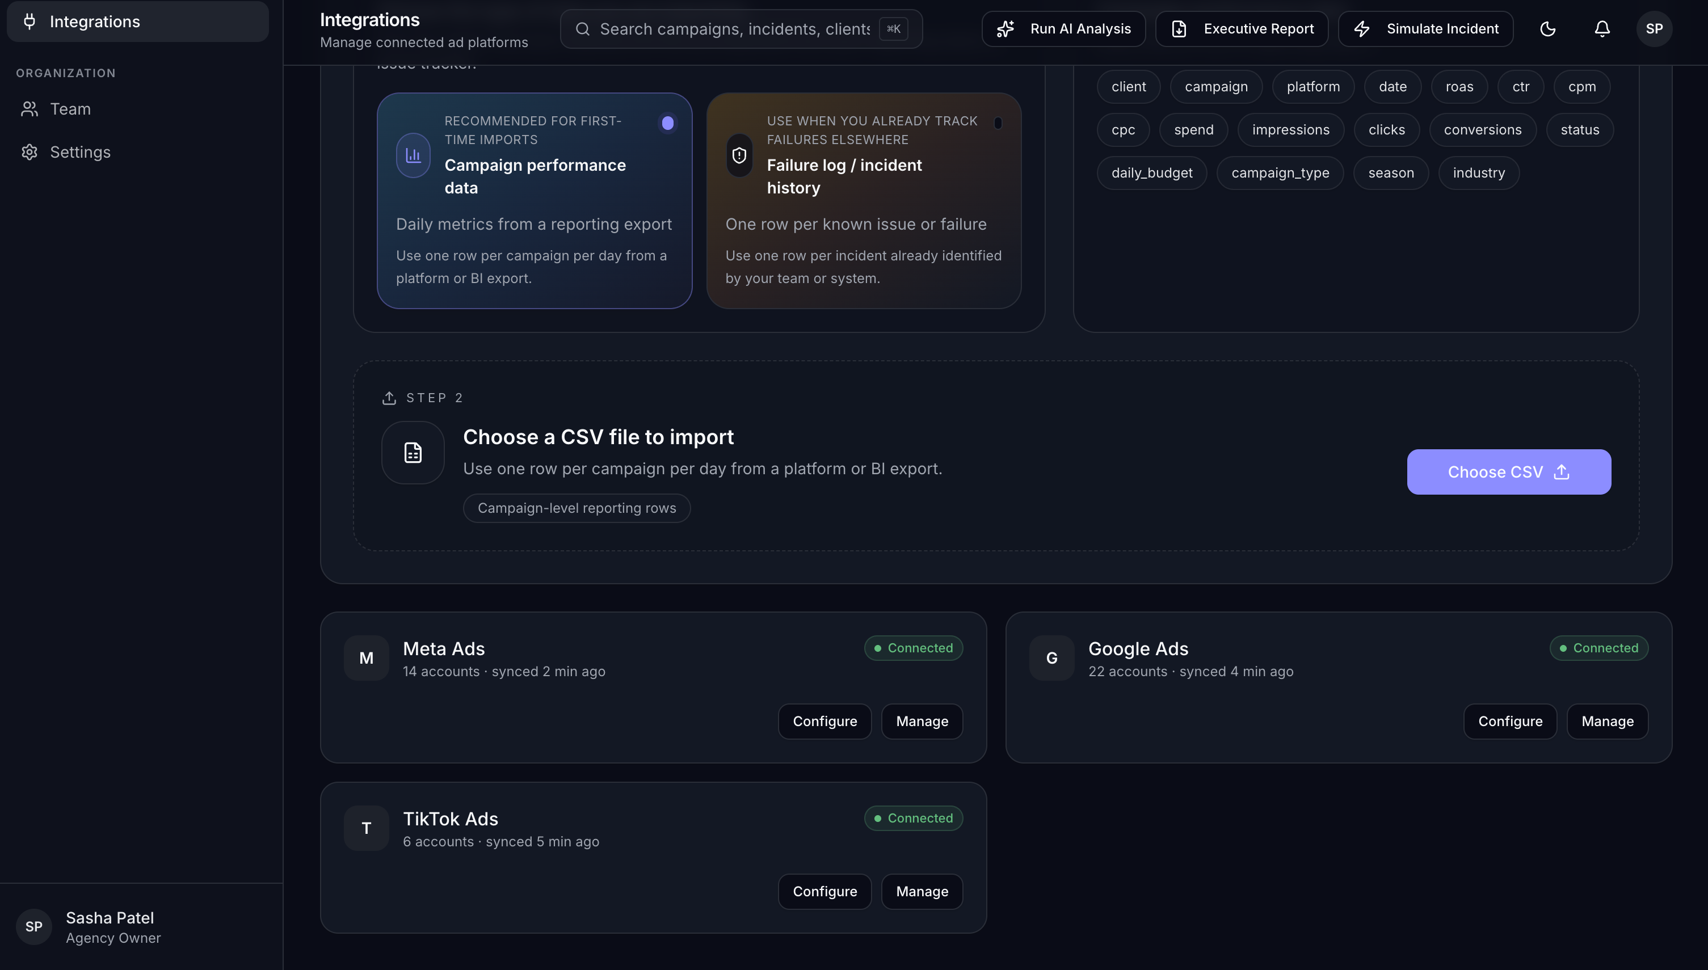The width and height of the screenshot is (1708, 970).
Task: Click the CSV file document icon
Action: [x=413, y=452]
